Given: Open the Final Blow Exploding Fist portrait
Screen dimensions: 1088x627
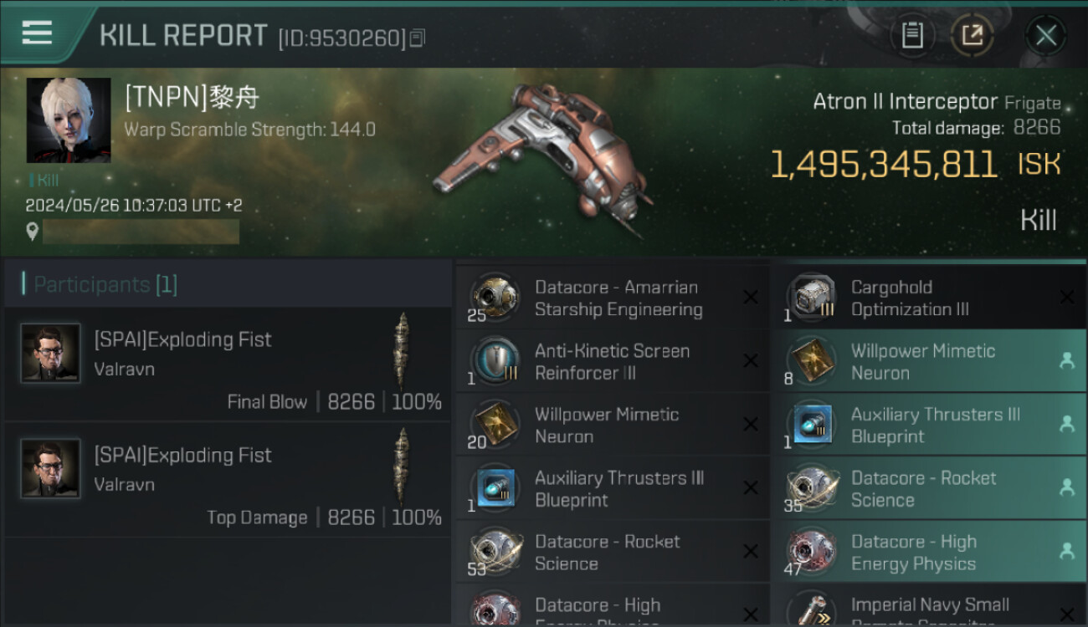Looking at the screenshot, I should (50, 353).
